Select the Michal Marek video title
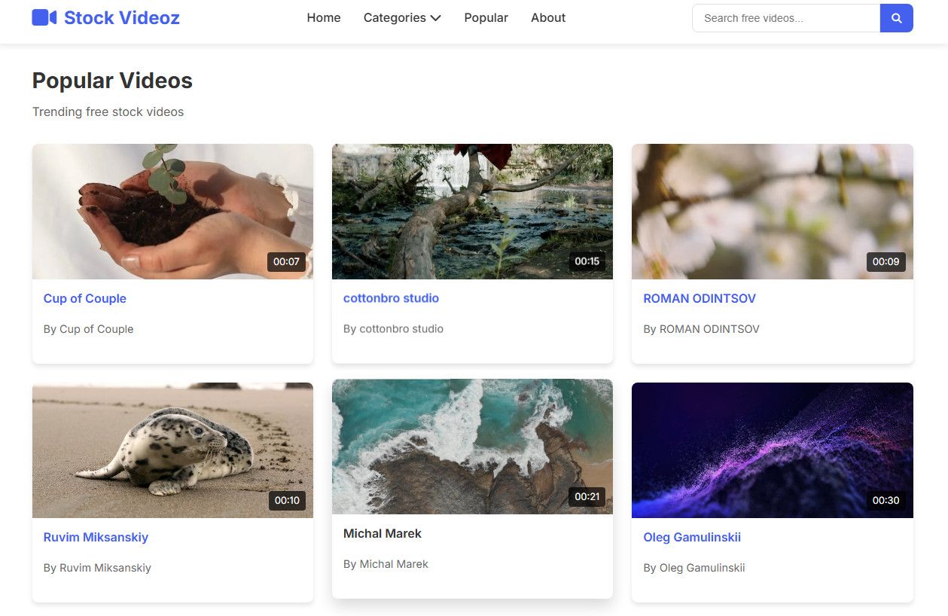This screenshot has height=616, width=948. pos(382,533)
